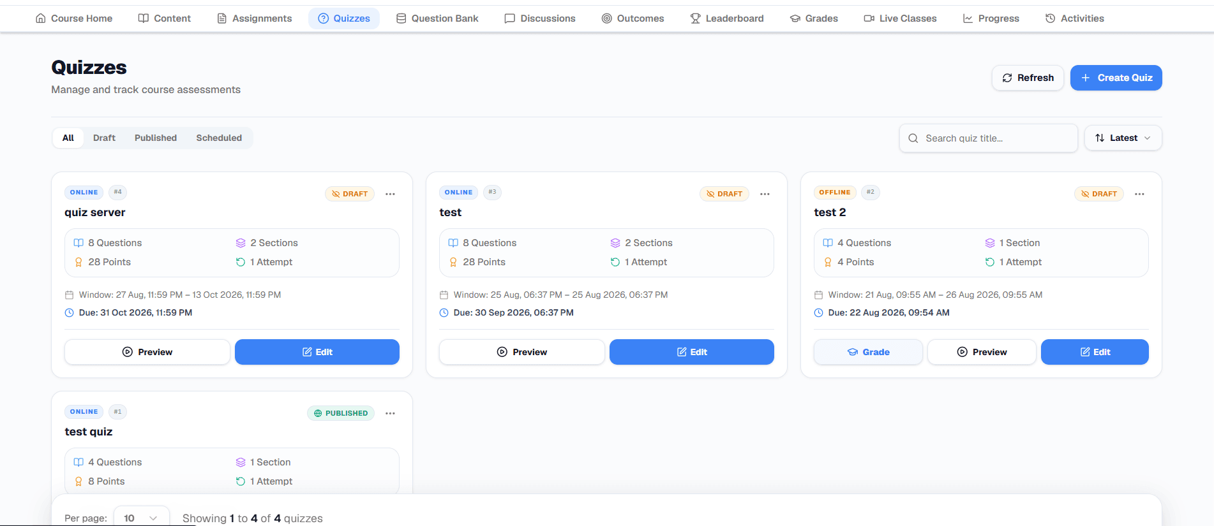The height and width of the screenshot is (526, 1214).
Task: Preview the test 2 quiz
Action: pos(982,352)
